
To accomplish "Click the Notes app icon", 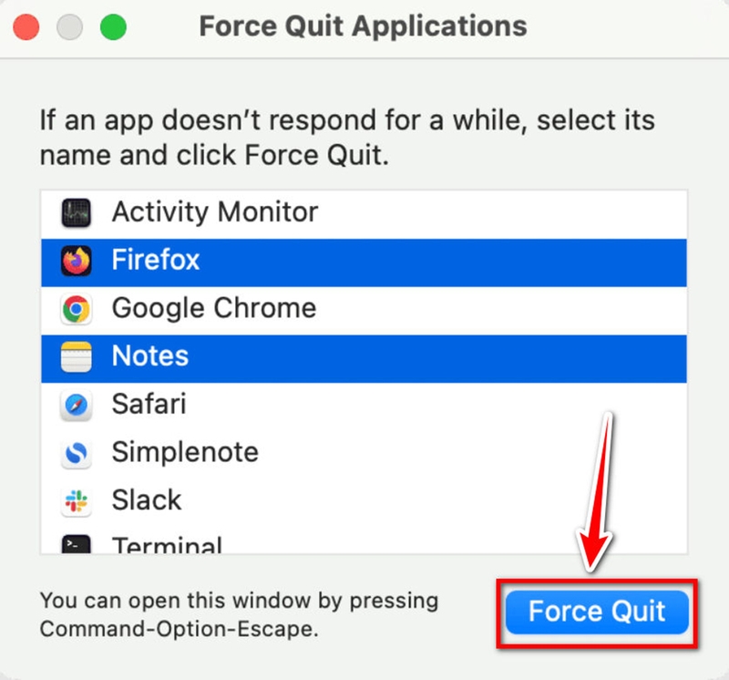I will coord(76,357).
